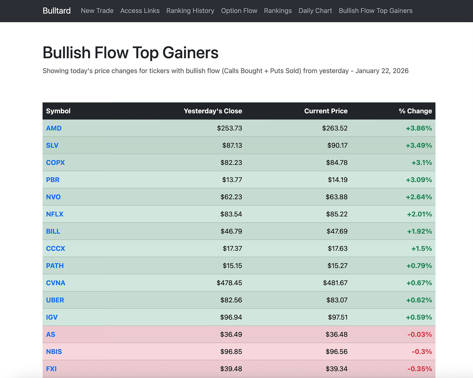This screenshot has height=378, width=473.
Task: Open the PATH ticker link
Action: (x=55, y=266)
